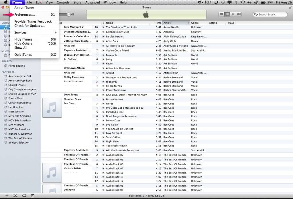The image size is (293, 199).
Task: Toggle checkbox for Massachusetts
Action: [x=103, y=100]
